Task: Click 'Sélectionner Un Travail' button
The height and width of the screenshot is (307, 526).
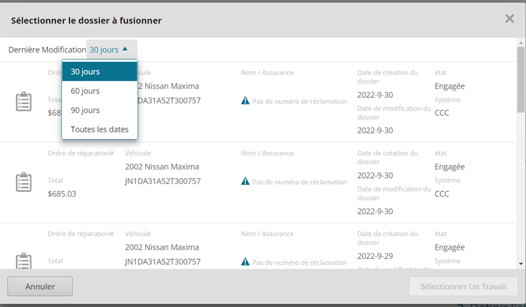Action: (464, 286)
